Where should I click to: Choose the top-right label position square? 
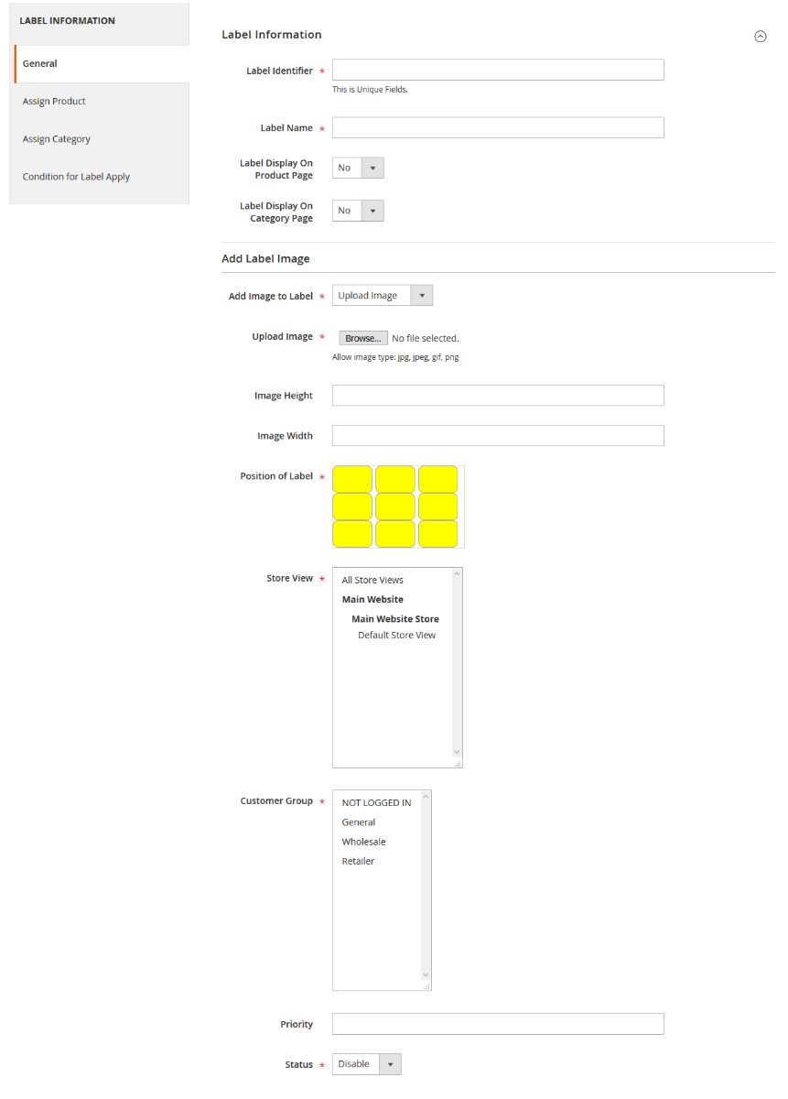click(437, 479)
